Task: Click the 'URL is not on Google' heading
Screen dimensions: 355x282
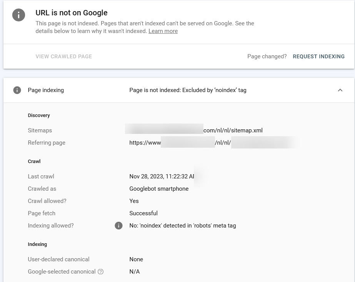Action: 72,13
